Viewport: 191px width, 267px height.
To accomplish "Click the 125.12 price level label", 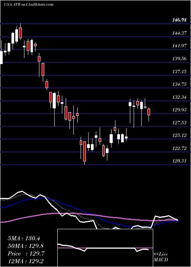I will click(x=179, y=135).
